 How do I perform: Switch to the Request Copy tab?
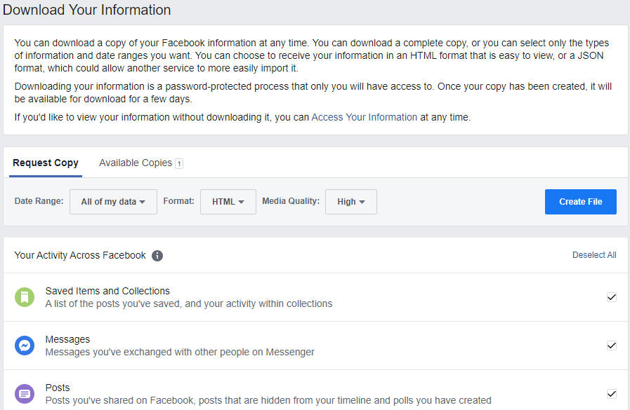[46, 163]
